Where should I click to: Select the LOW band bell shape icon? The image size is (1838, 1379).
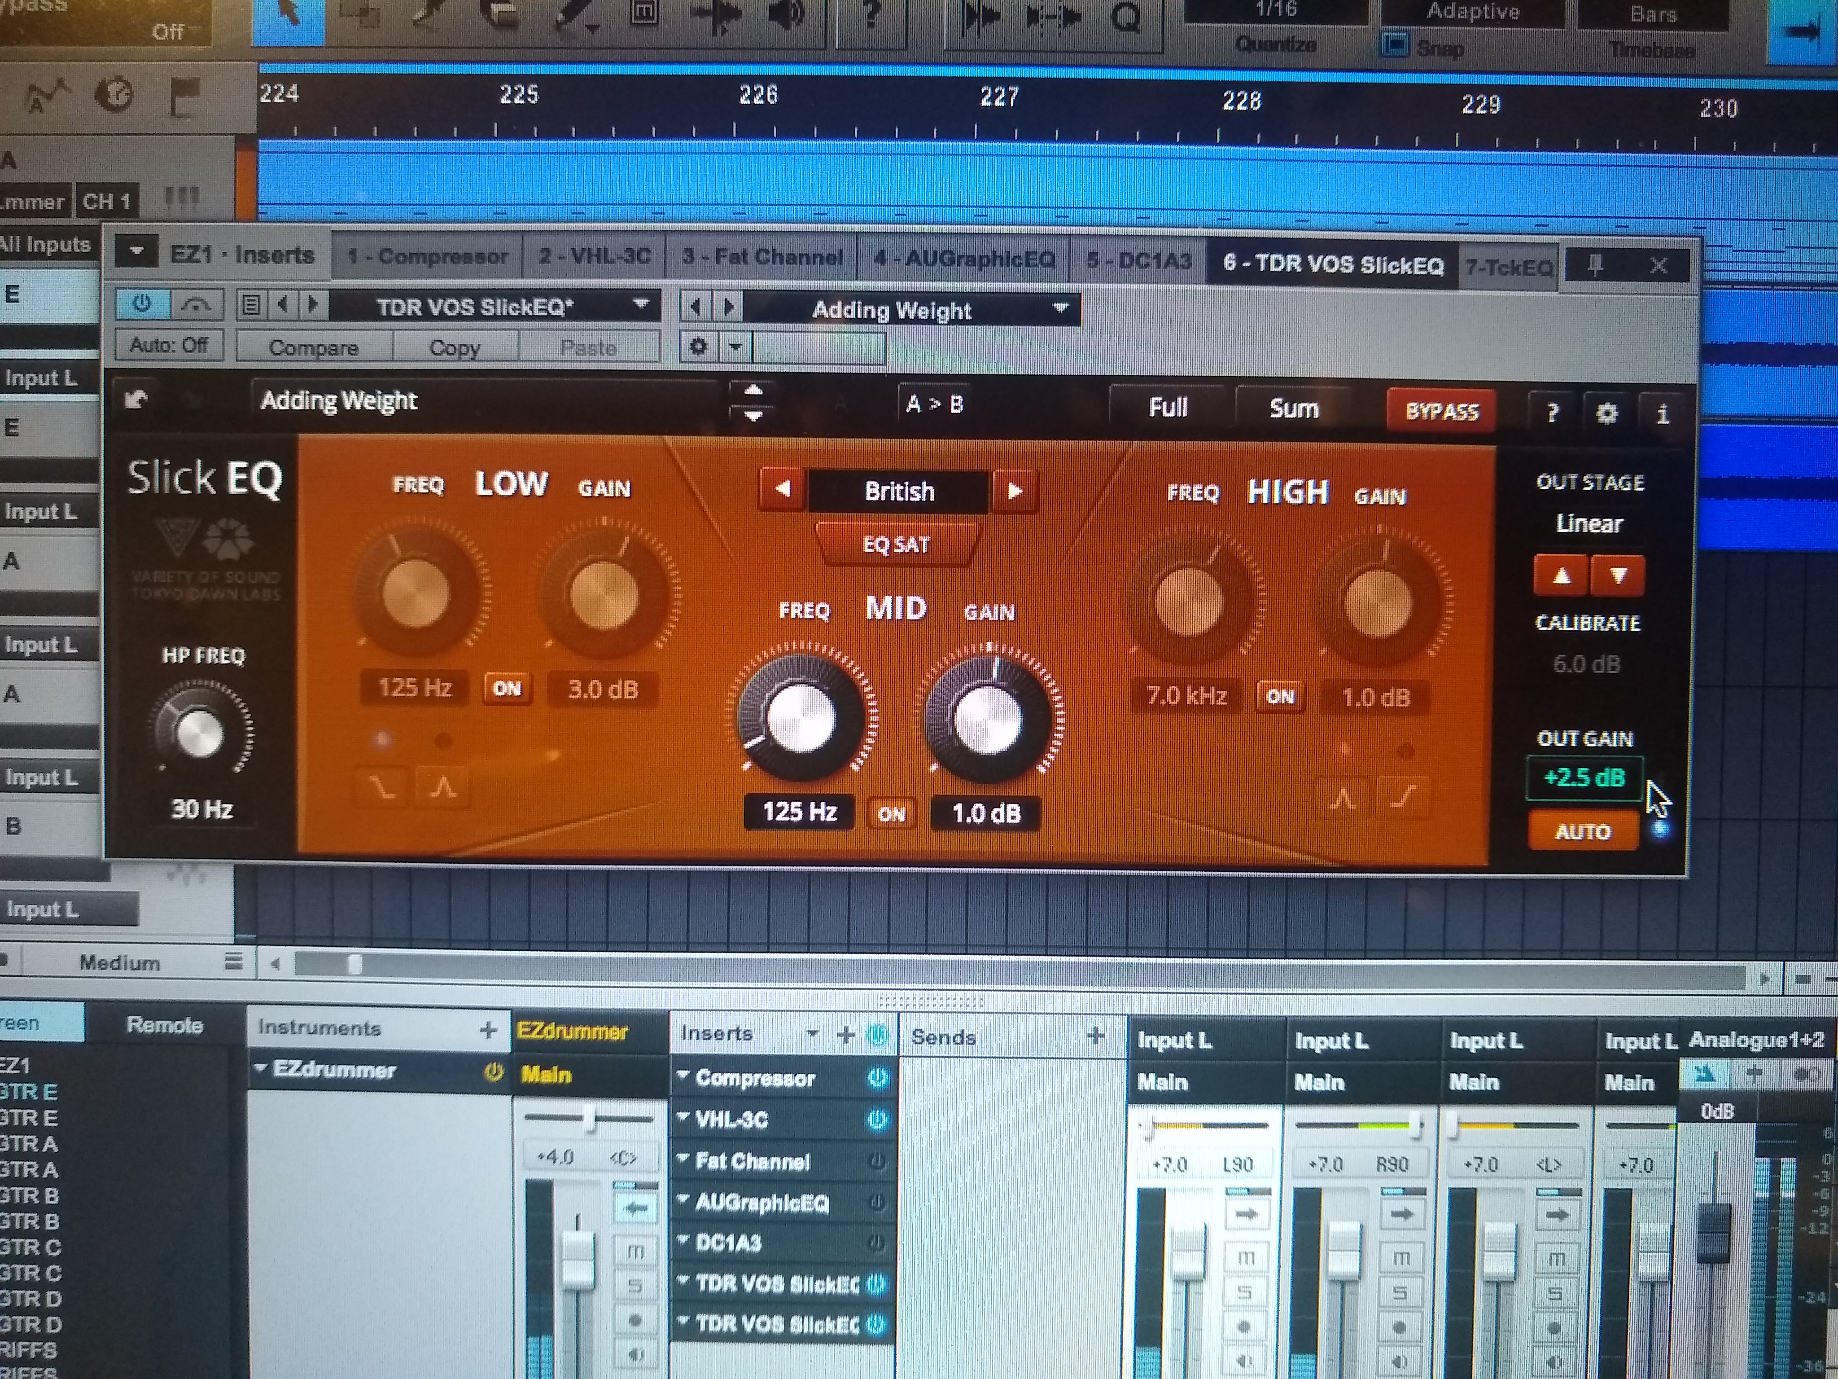pos(443,787)
